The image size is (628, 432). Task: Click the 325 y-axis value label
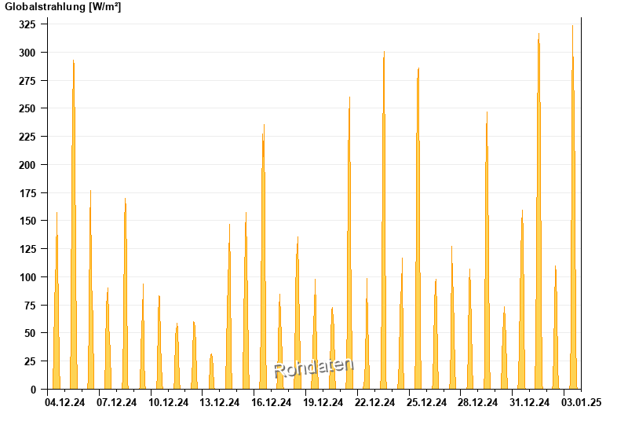[27, 25]
